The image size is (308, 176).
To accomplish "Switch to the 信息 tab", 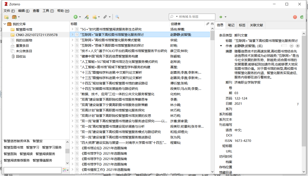I will click(x=220, y=25).
